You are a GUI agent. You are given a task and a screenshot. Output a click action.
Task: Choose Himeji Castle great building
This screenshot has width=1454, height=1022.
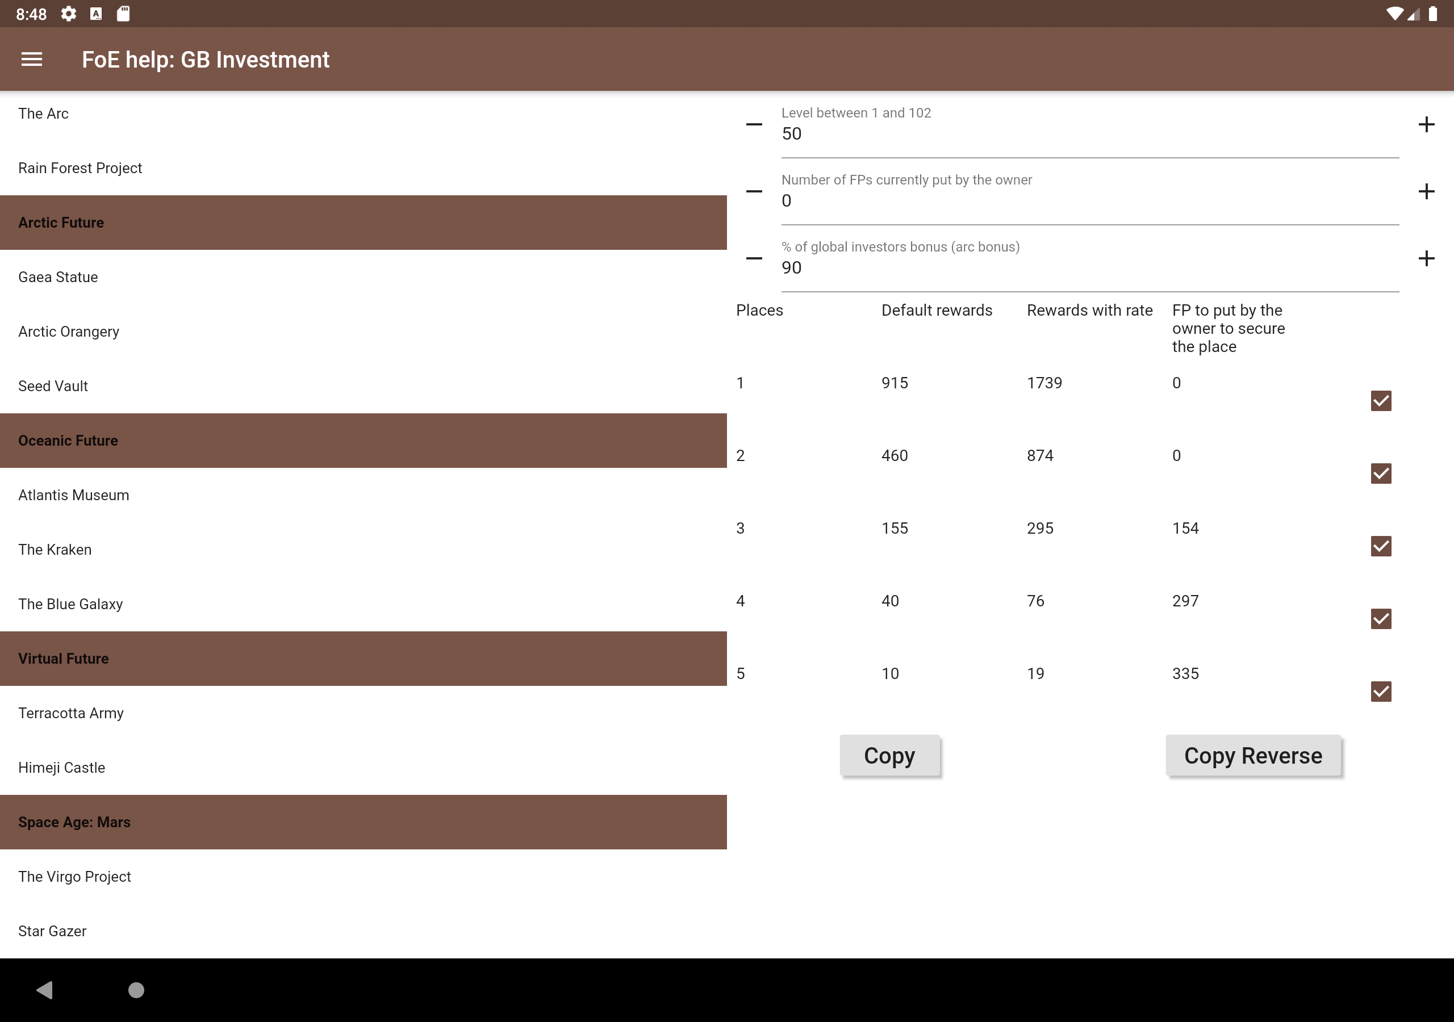[x=61, y=768]
